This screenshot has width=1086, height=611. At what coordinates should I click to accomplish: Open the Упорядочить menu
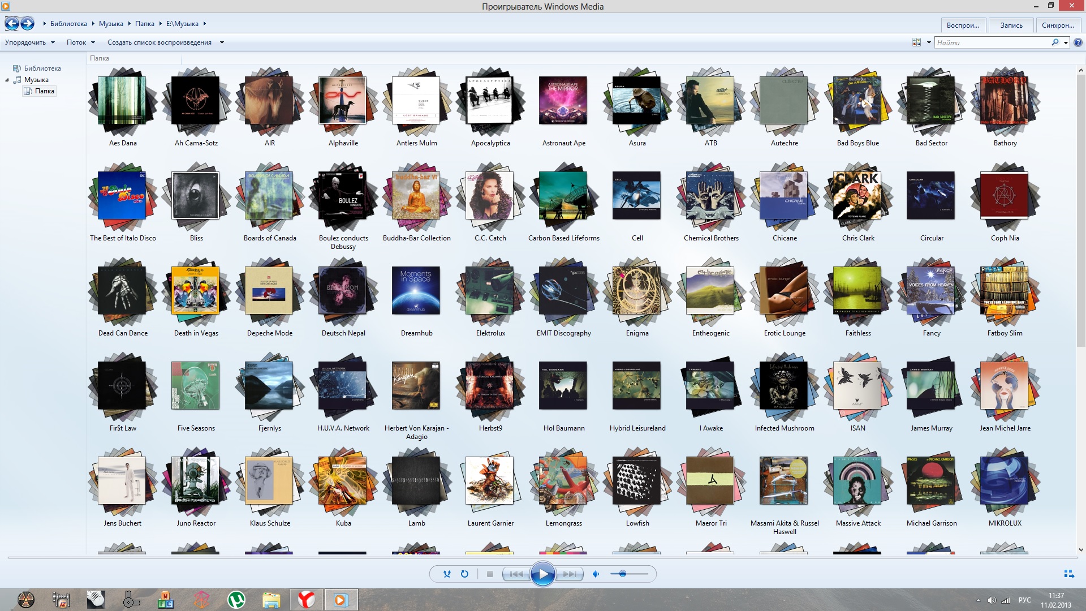tap(30, 42)
